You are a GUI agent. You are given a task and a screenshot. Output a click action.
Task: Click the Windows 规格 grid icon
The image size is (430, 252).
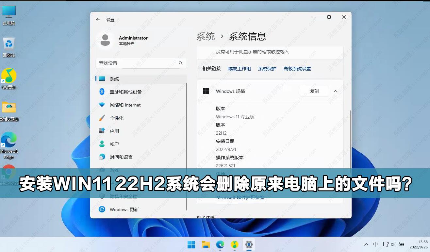[x=206, y=91]
